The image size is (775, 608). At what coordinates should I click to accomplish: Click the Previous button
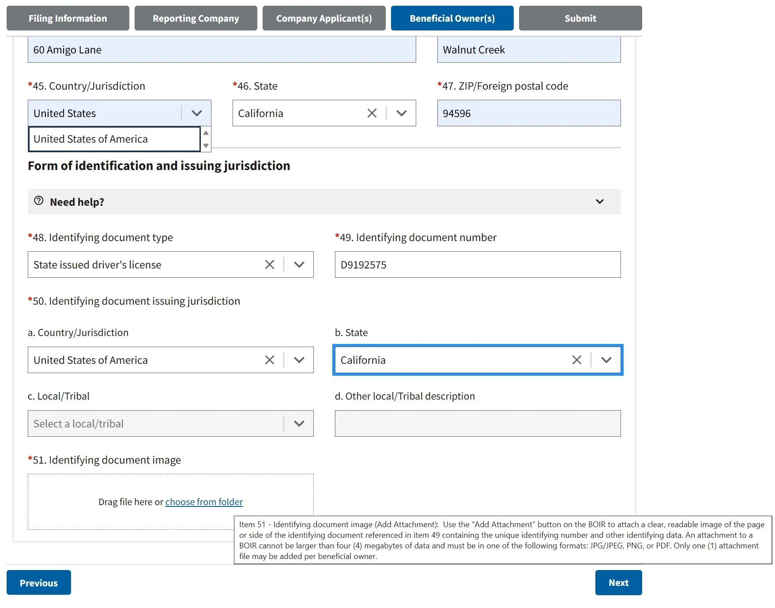pos(38,582)
